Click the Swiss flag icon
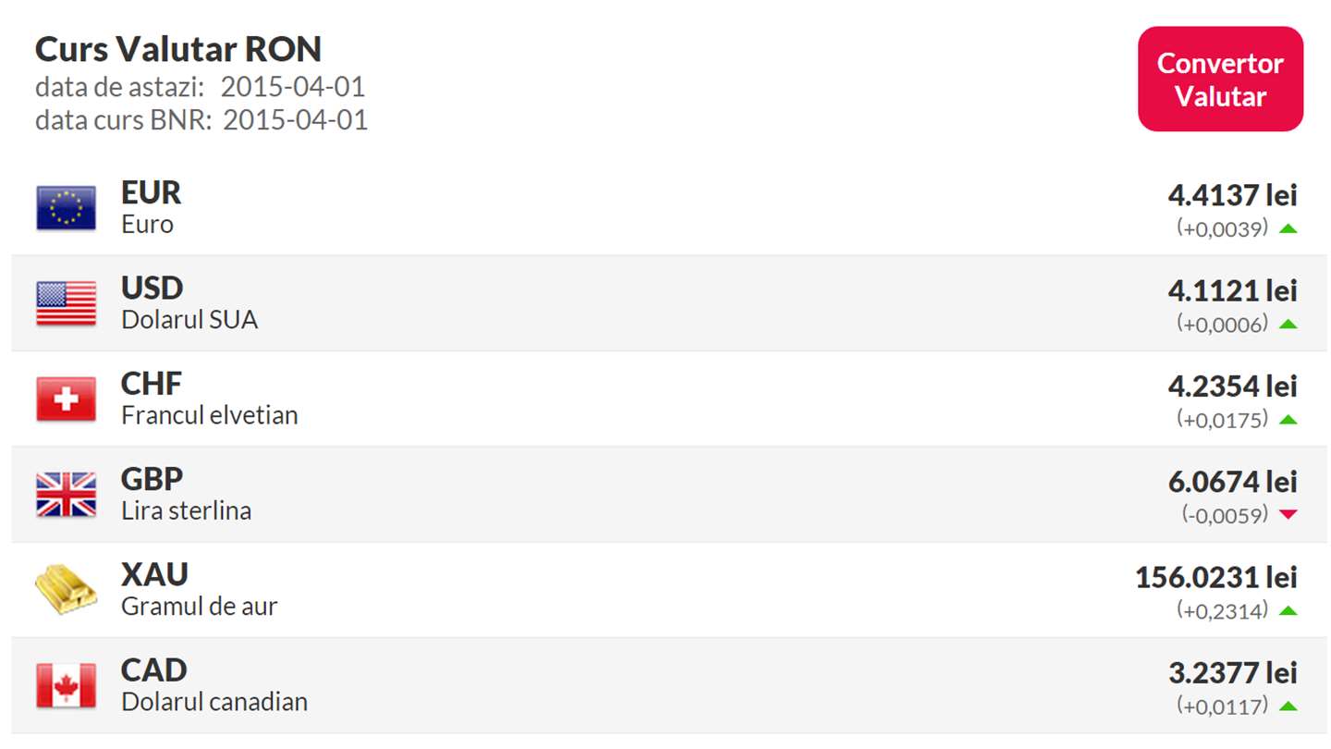Image resolution: width=1331 pixels, height=749 pixels. [66, 399]
